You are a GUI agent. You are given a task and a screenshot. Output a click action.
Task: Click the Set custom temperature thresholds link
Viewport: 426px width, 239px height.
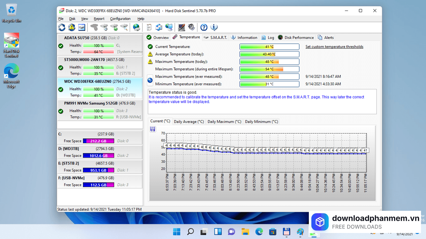coord(334,46)
